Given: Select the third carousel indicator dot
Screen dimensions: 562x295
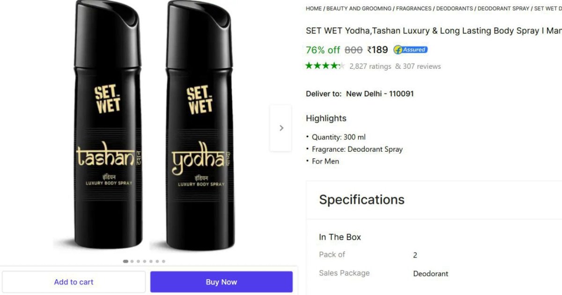Looking at the screenshot, I should tap(138, 261).
